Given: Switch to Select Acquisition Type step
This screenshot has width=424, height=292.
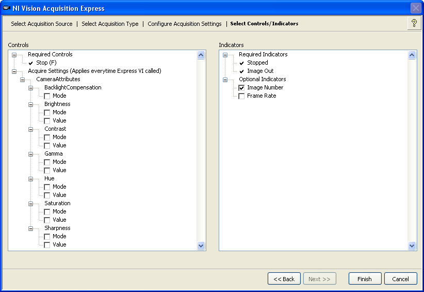Looking at the screenshot, I should (x=110, y=24).
